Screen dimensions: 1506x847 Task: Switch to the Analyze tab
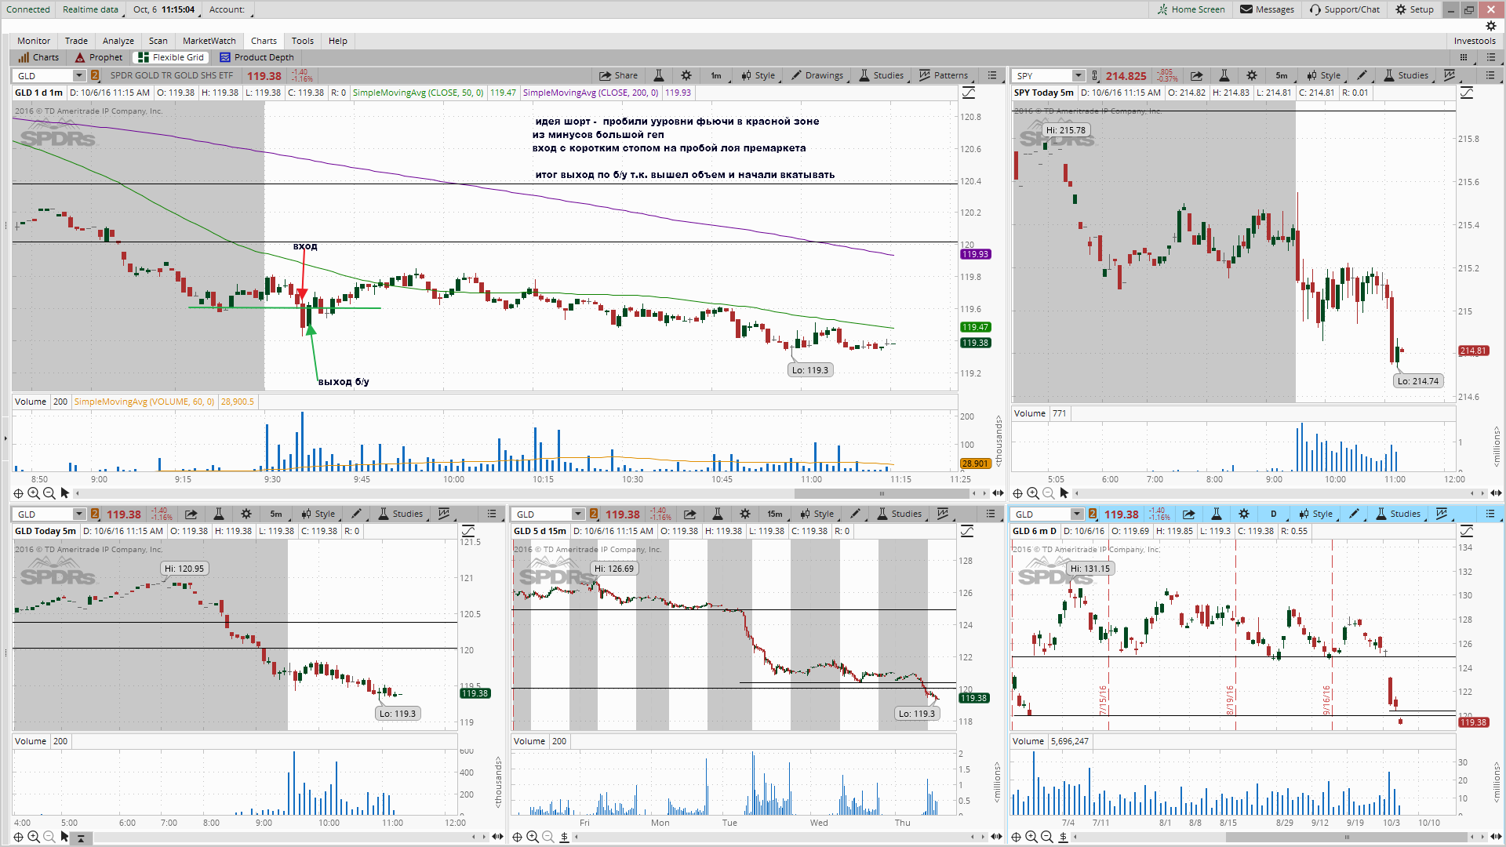click(x=118, y=41)
